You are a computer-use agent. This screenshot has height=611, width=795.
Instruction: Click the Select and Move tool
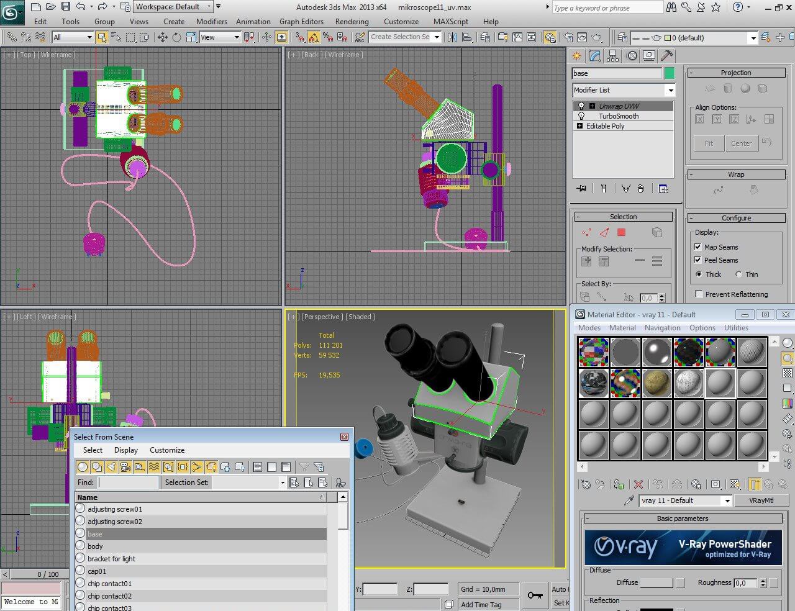pos(163,37)
